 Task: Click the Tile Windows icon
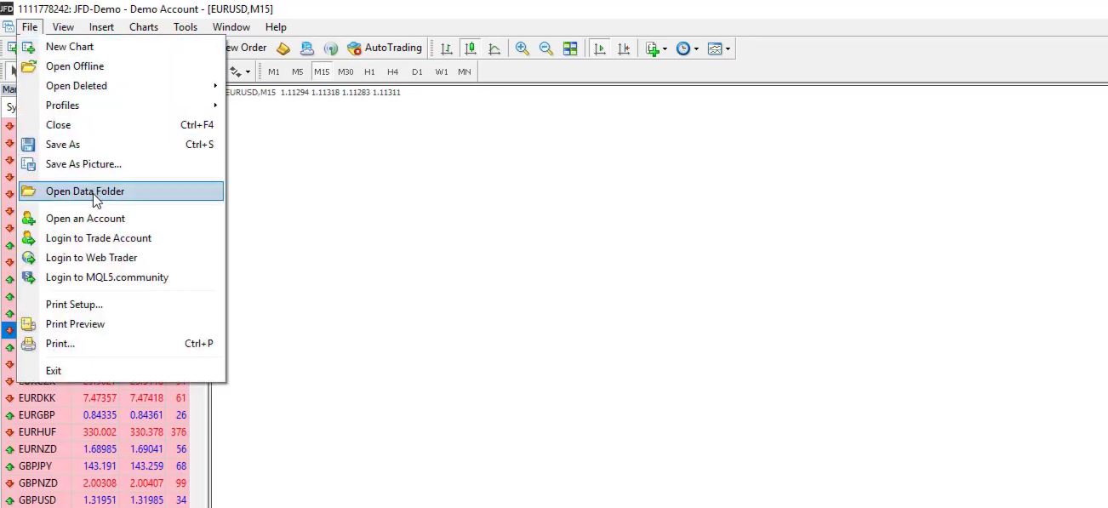570,49
